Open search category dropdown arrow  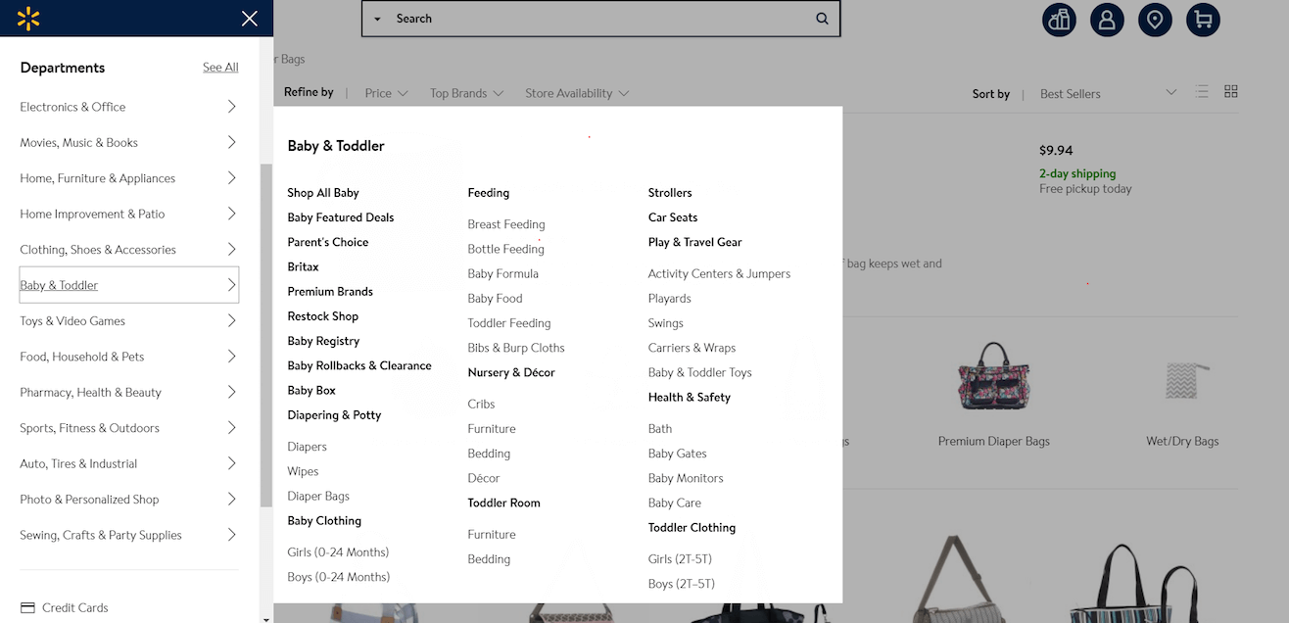click(x=377, y=19)
